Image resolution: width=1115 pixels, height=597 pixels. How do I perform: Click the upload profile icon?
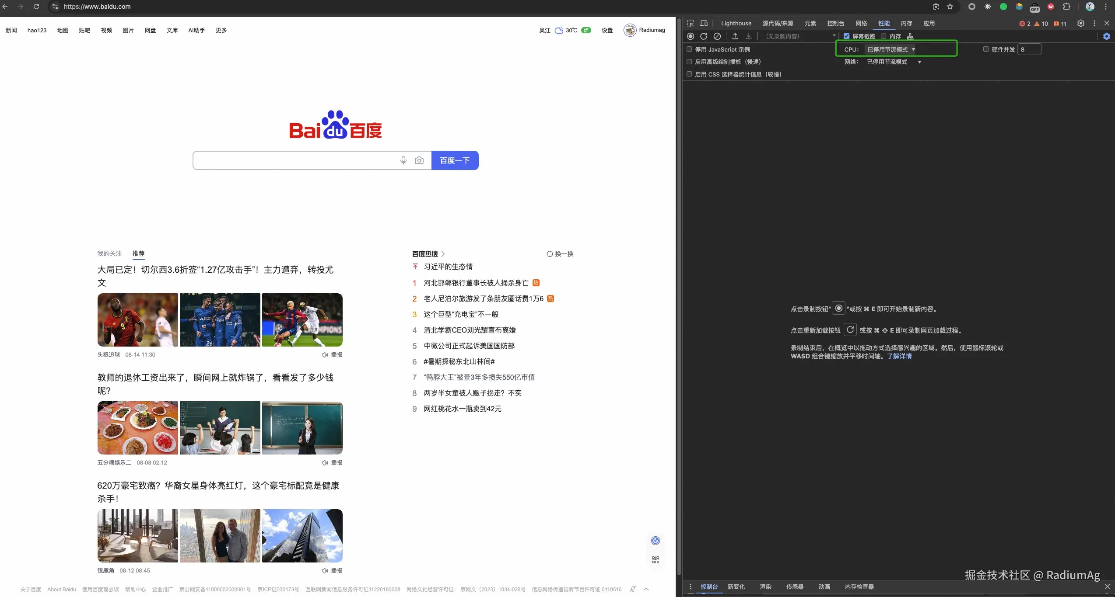[x=735, y=36]
